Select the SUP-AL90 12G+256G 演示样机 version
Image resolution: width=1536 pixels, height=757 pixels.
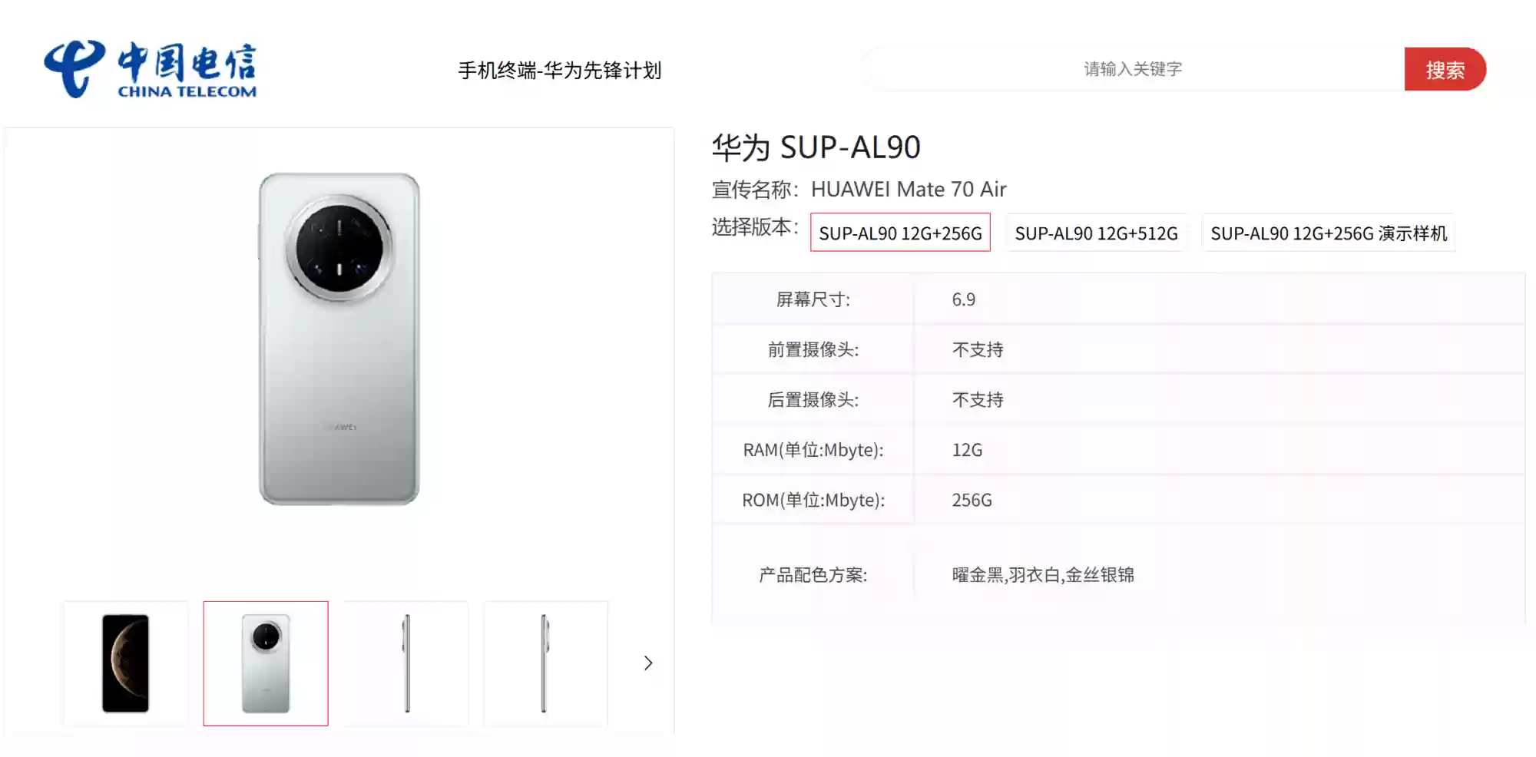[x=1329, y=233]
